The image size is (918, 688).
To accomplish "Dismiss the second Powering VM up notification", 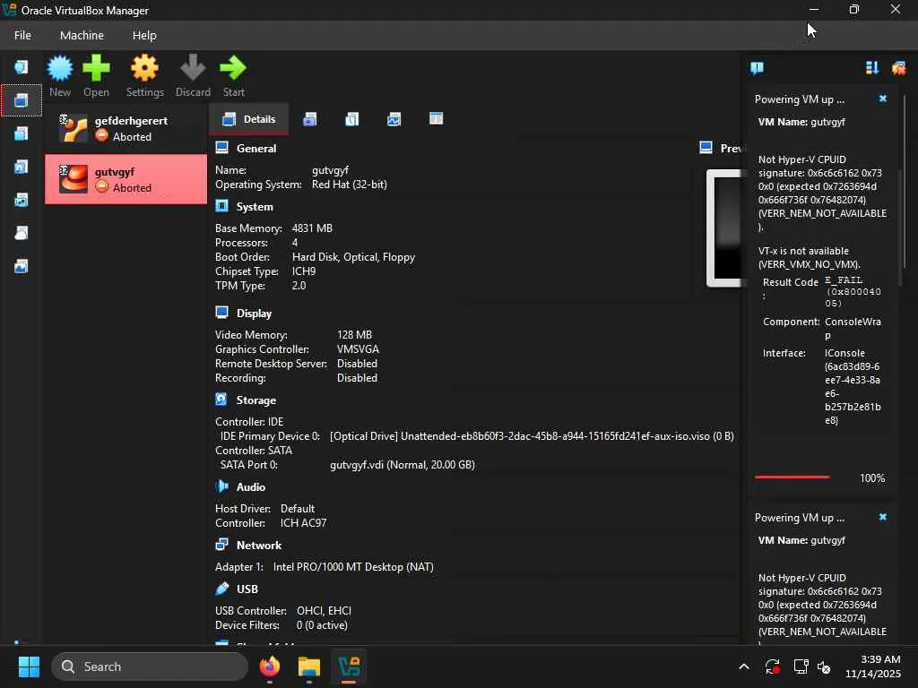I will [x=883, y=517].
